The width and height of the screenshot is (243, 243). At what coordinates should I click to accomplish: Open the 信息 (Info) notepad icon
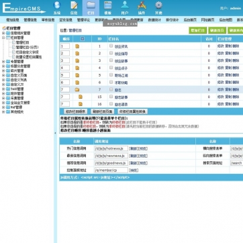coord(74,5)
